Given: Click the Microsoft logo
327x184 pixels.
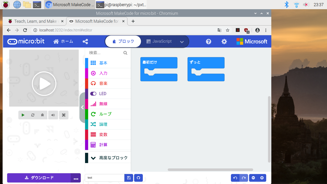Looking at the screenshot, I should (x=252, y=41).
